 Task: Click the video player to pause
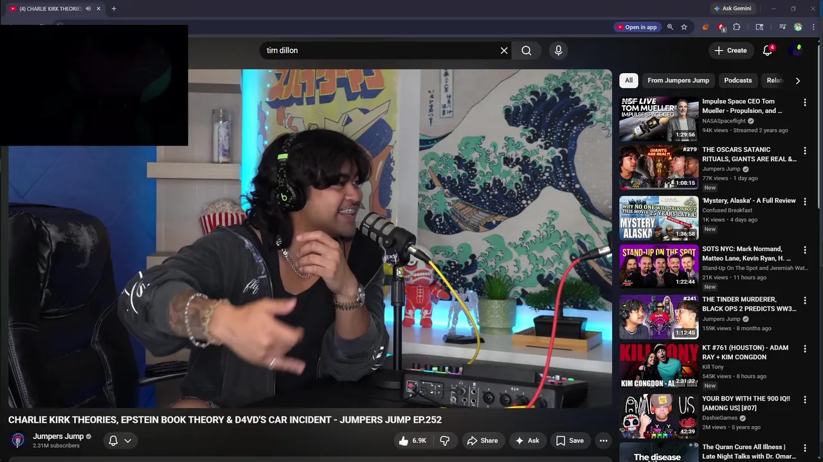(310, 239)
